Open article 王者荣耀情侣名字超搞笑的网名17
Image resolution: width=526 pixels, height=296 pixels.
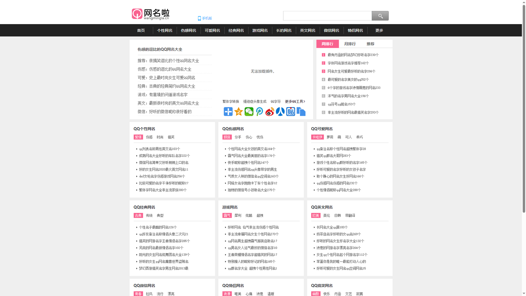[252, 255]
